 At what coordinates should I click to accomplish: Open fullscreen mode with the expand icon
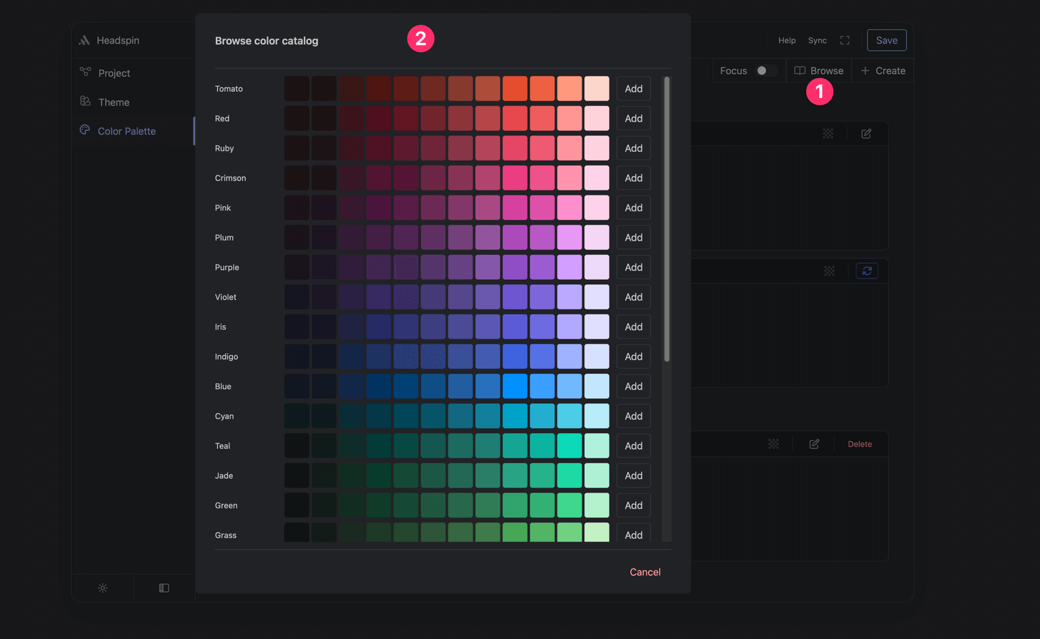845,40
